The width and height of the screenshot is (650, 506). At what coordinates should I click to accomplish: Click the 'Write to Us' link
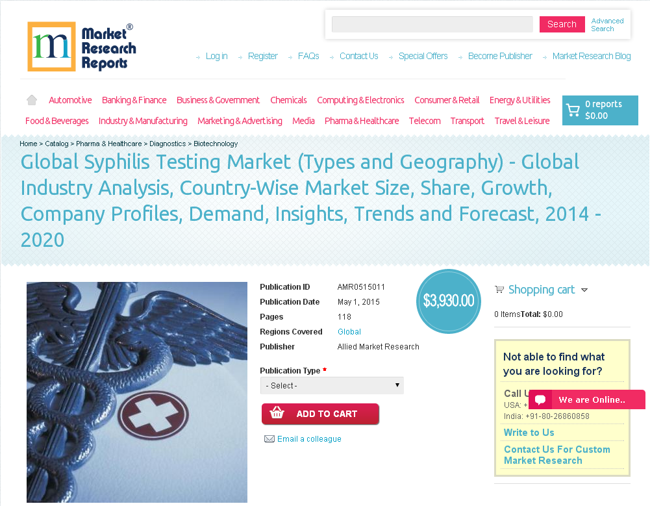pos(529,432)
